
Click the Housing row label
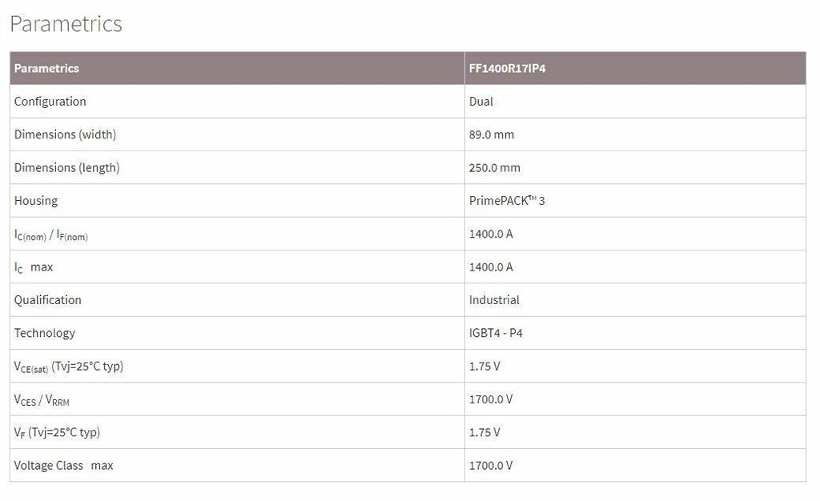pyautogui.click(x=36, y=201)
